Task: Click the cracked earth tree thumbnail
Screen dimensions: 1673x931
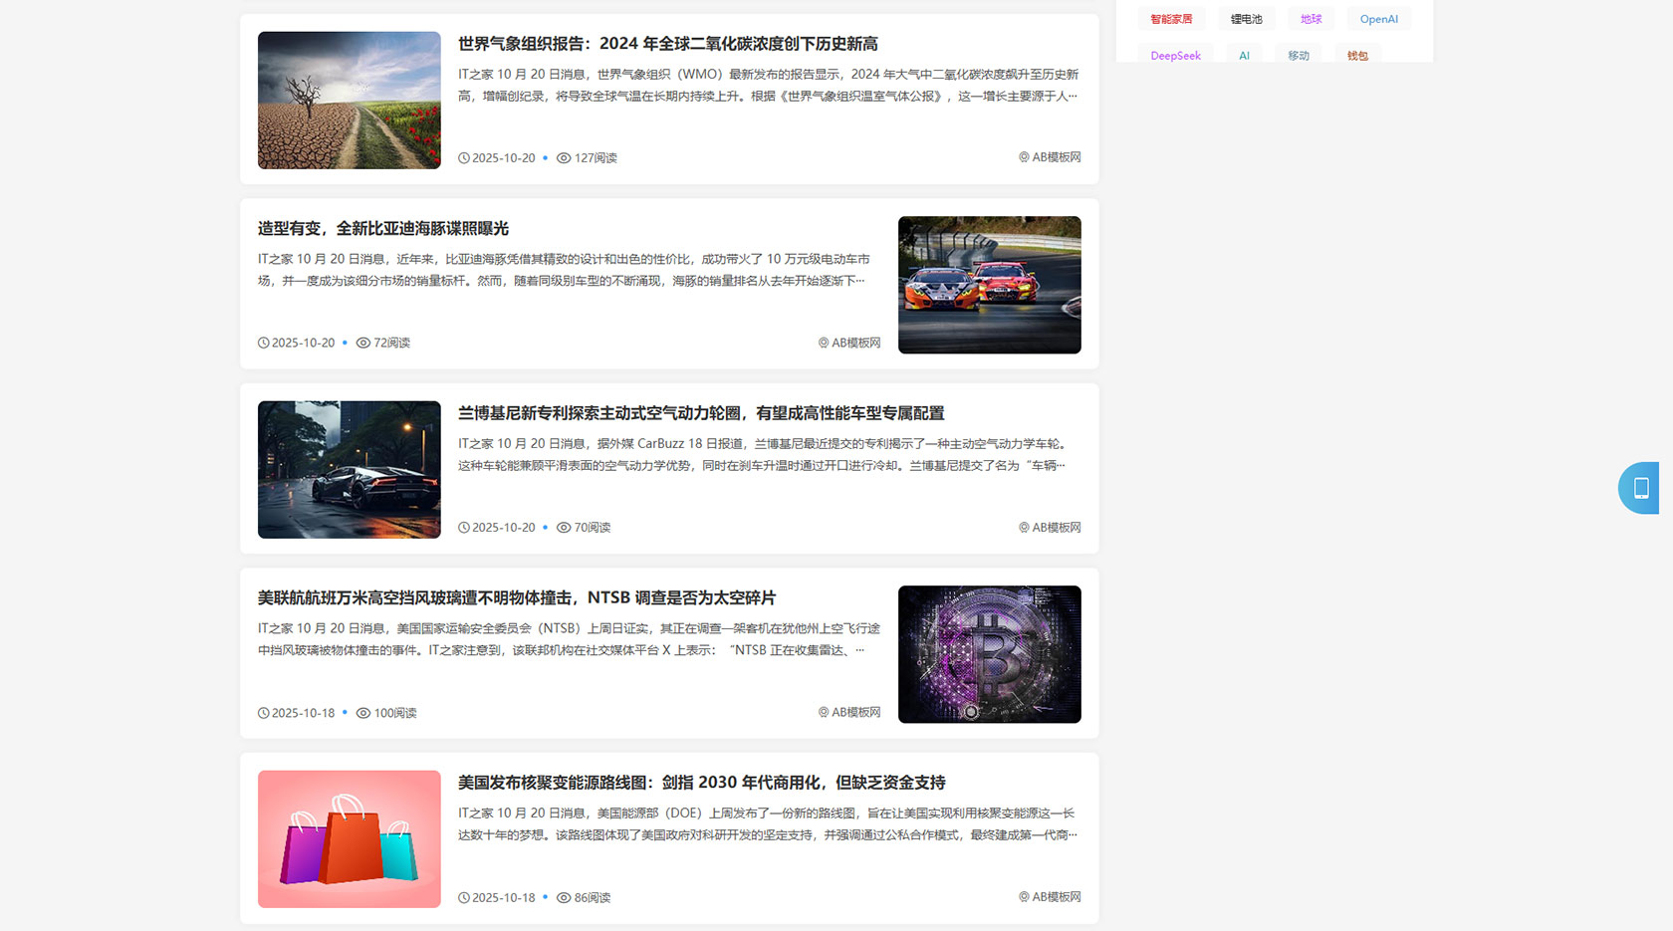Action: tap(349, 101)
